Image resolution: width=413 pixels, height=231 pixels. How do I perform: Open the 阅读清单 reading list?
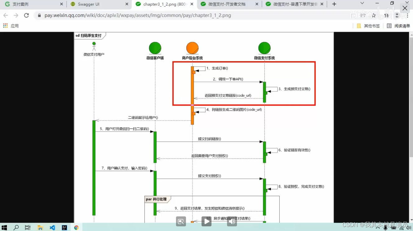(398, 26)
